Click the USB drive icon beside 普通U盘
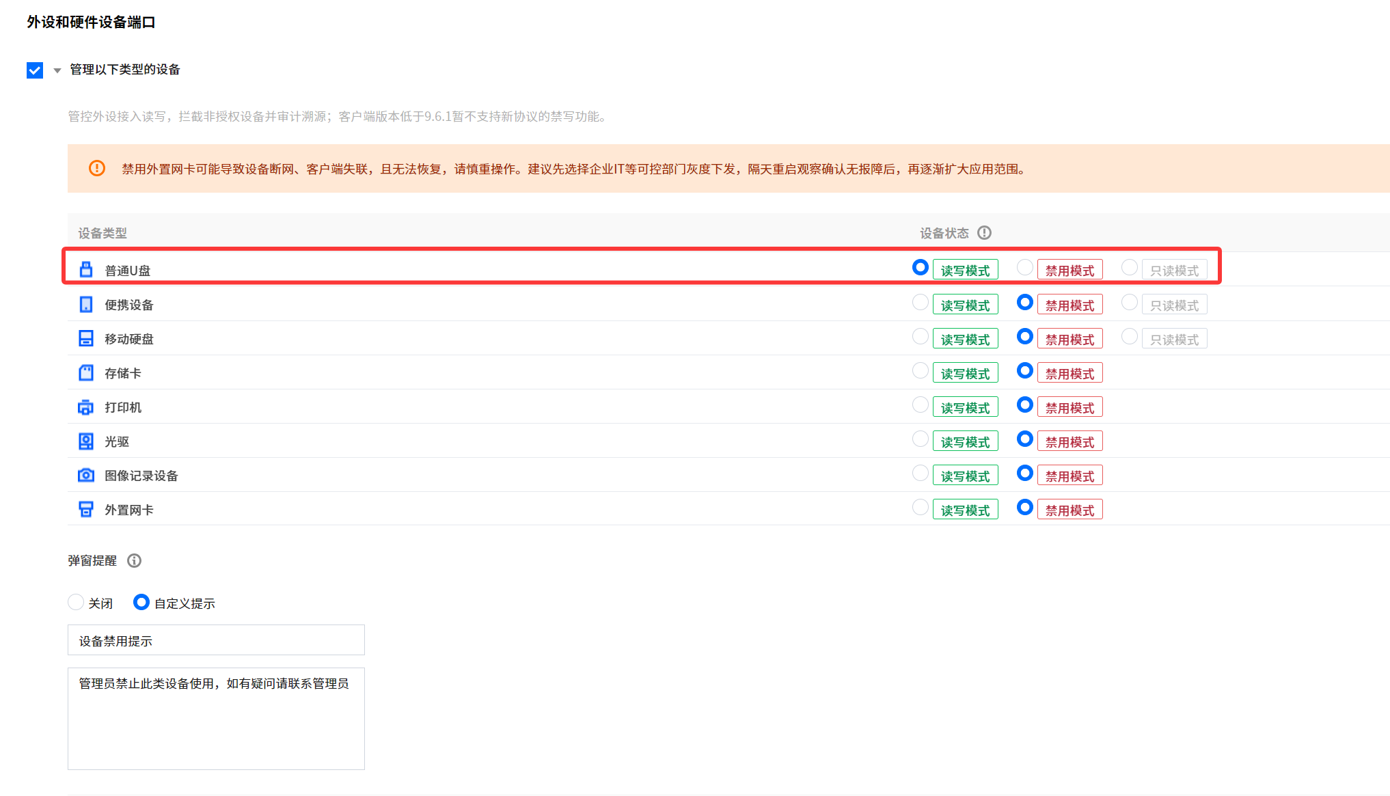 (x=86, y=269)
